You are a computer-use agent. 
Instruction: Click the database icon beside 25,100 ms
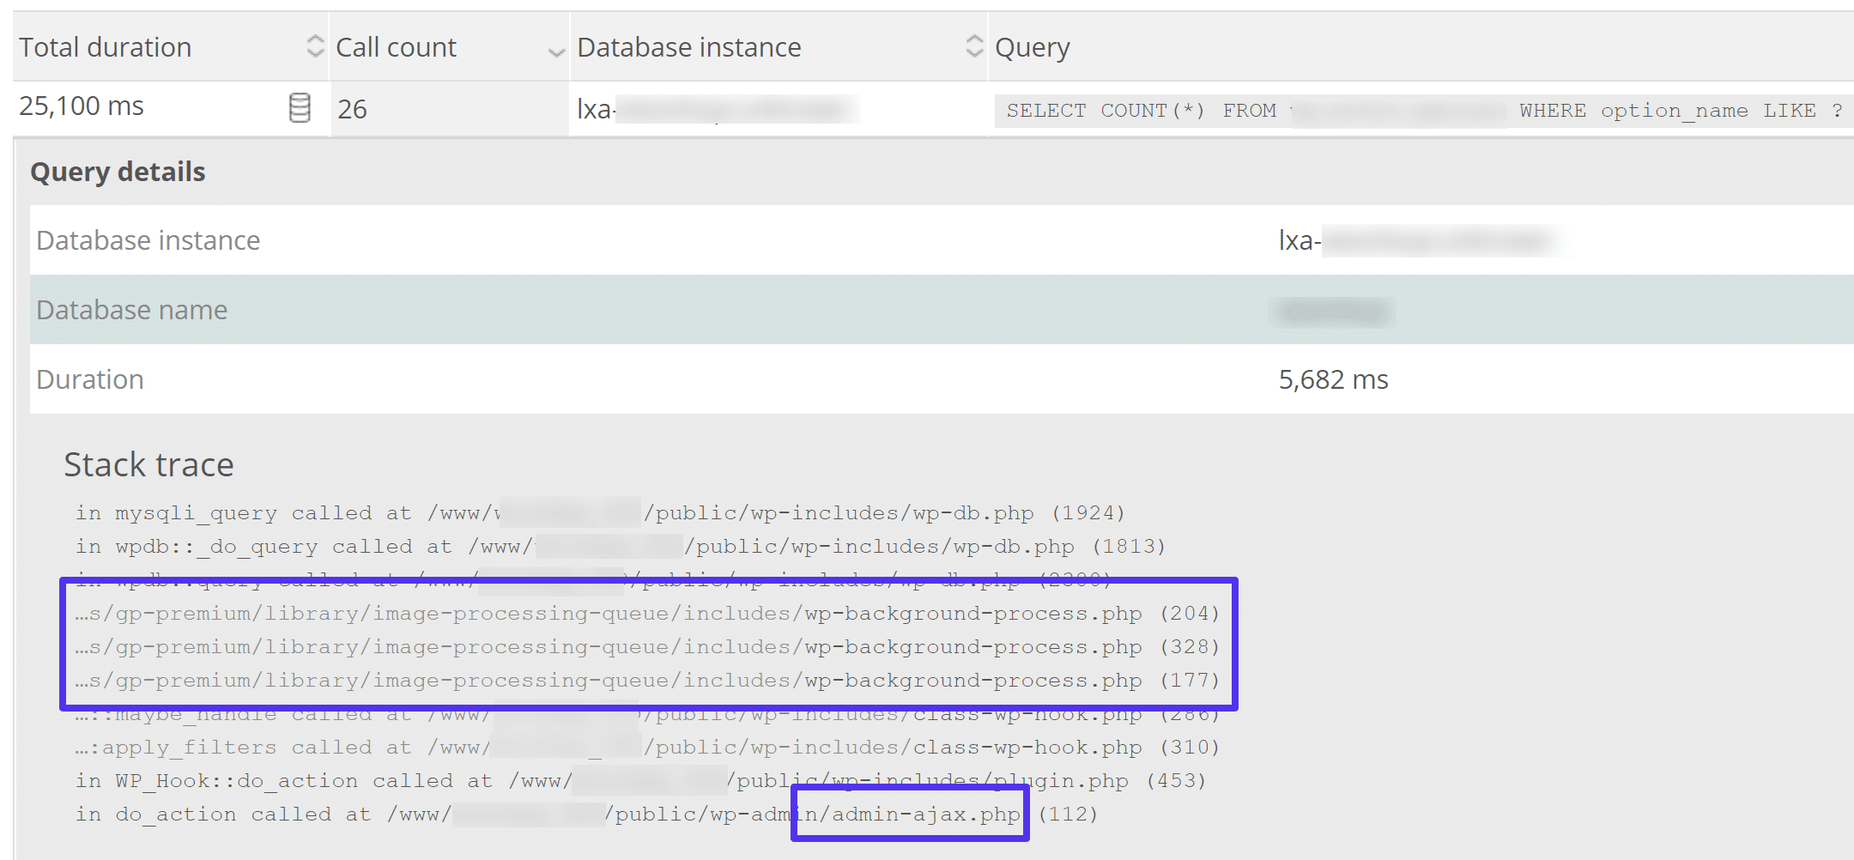300,108
